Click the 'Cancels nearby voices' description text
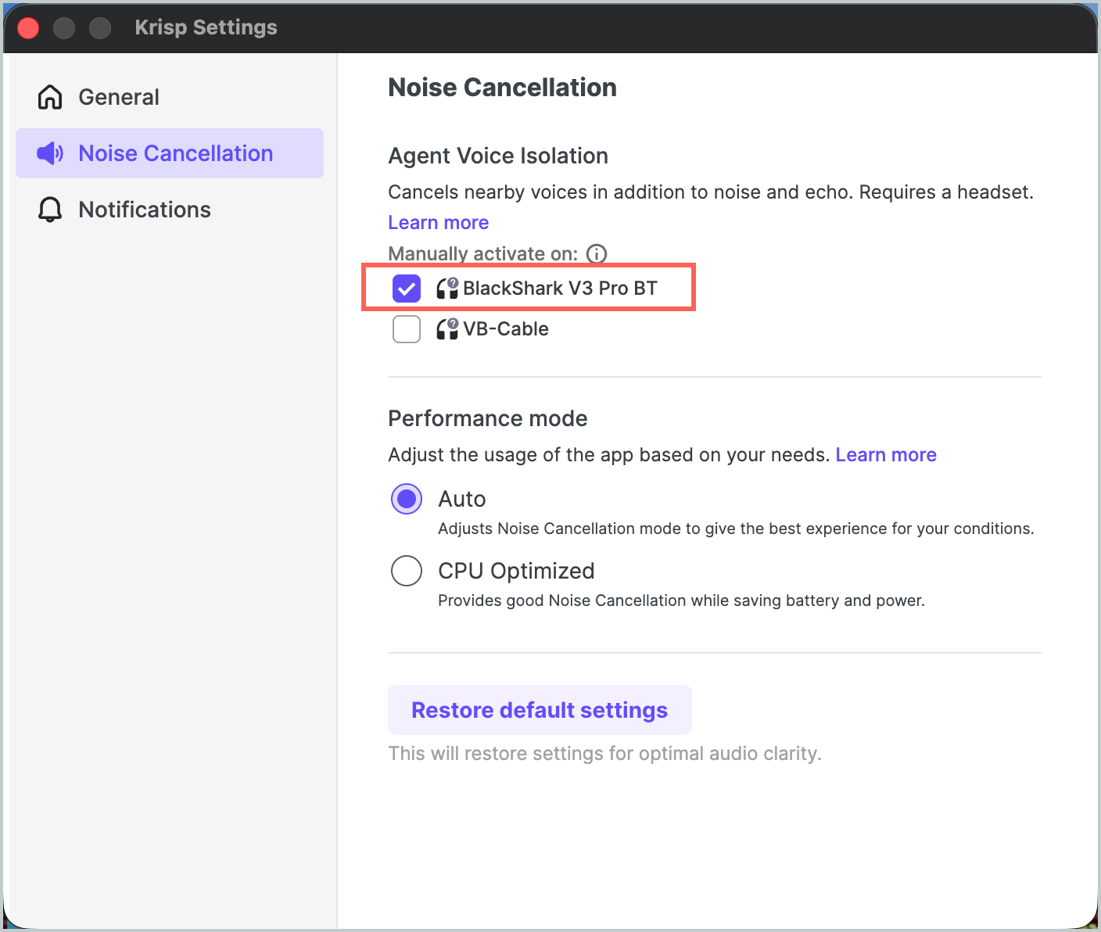This screenshot has width=1101, height=932. (711, 192)
